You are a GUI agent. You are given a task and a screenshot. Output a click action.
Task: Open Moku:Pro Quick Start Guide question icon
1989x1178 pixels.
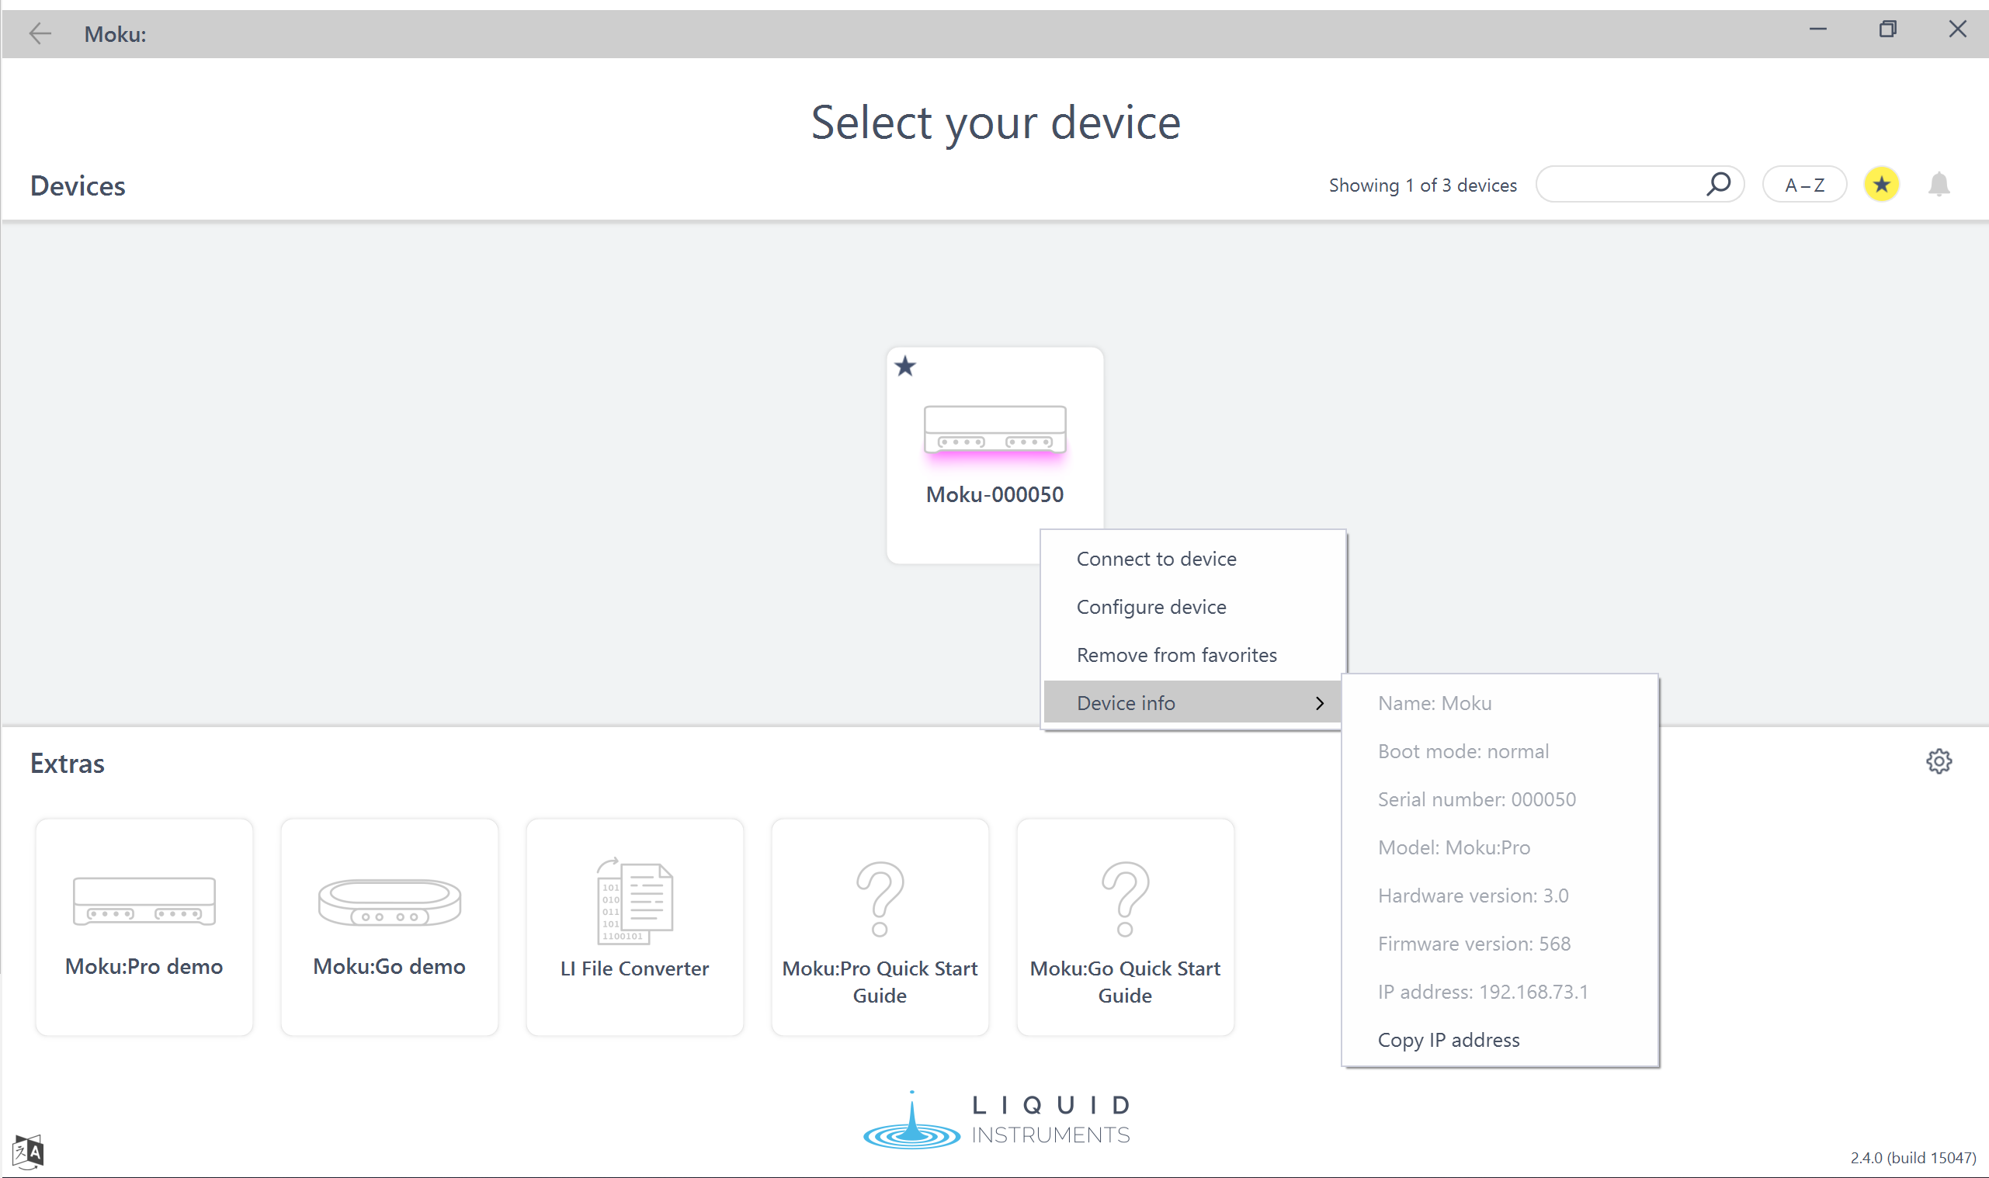[x=880, y=899]
